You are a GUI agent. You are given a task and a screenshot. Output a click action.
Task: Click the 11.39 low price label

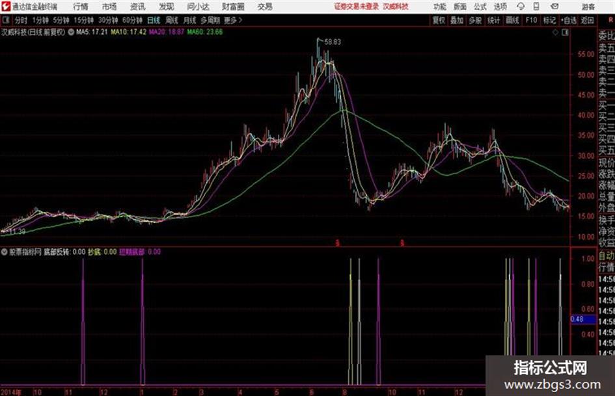click(18, 231)
